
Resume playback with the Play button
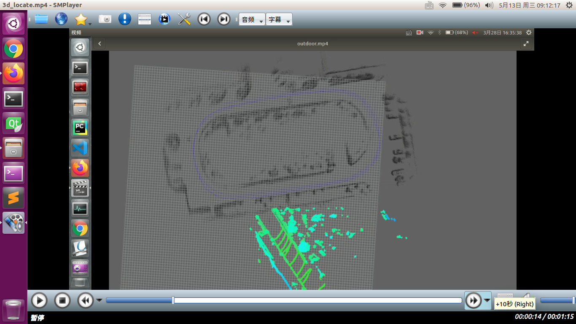pos(39,301)
